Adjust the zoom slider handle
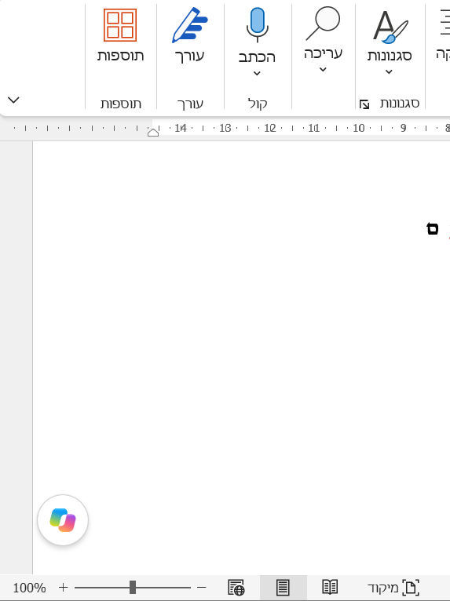Viewport: 450px width, 601px height. [133, 587]
